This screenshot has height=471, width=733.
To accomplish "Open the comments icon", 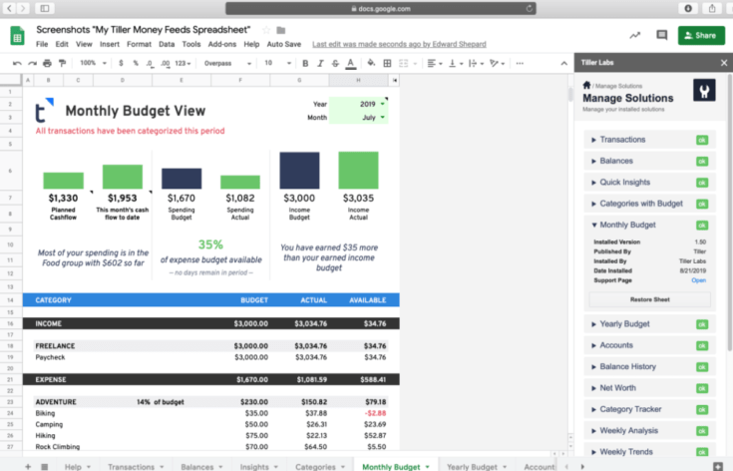I will click(x=661, y=35).
